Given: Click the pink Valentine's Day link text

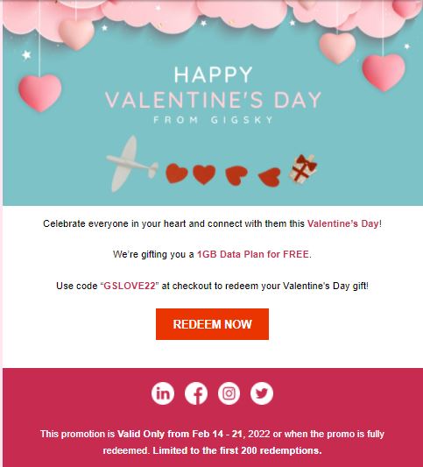Looking at the screenshot, I should pyautogui.click(x=343, y=223).
